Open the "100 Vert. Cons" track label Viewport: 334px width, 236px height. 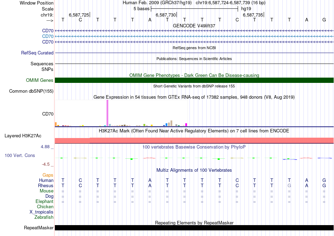tap(20, 155)
